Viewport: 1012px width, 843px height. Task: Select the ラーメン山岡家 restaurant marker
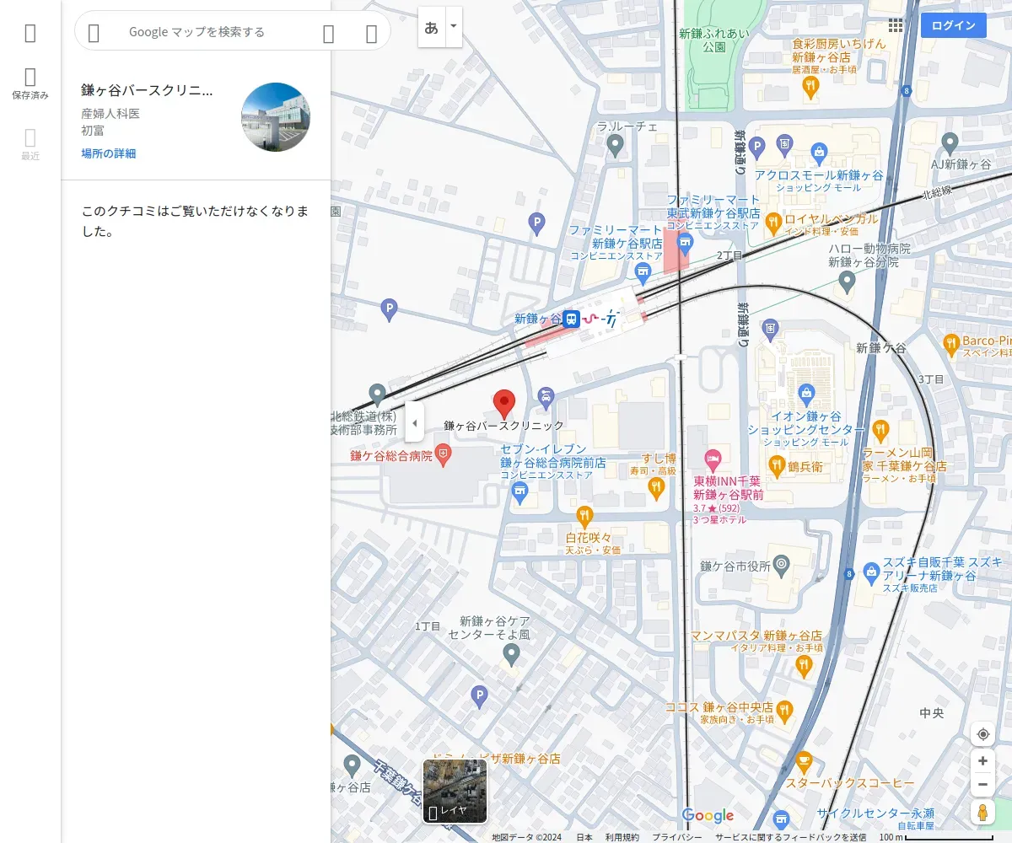point(881,431)
